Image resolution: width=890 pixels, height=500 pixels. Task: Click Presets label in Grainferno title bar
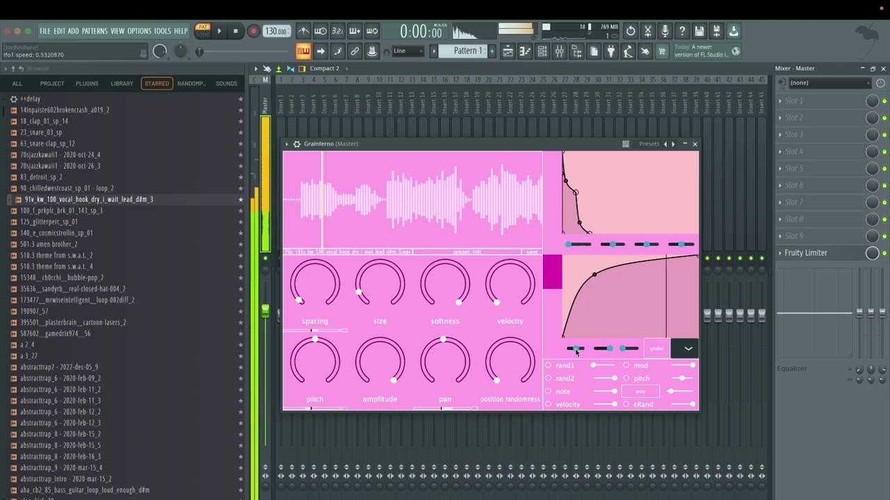click(649, 144)
